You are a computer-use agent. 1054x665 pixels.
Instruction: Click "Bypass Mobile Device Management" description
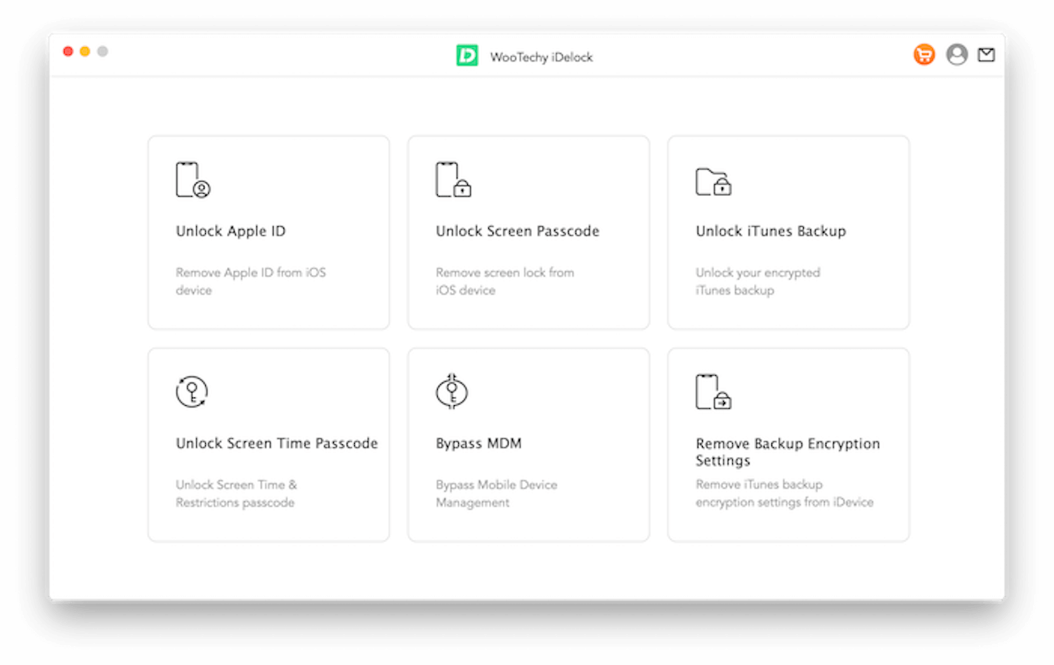click(496, 494)
